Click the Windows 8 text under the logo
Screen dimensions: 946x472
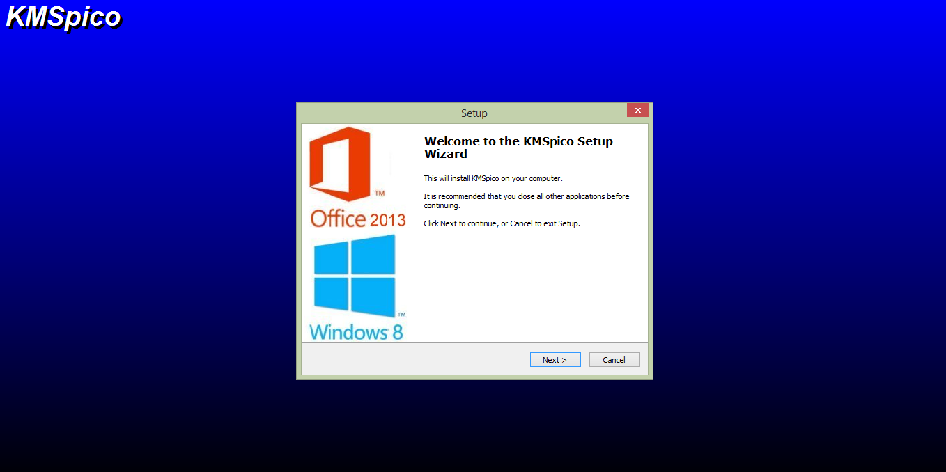point(356,331)
